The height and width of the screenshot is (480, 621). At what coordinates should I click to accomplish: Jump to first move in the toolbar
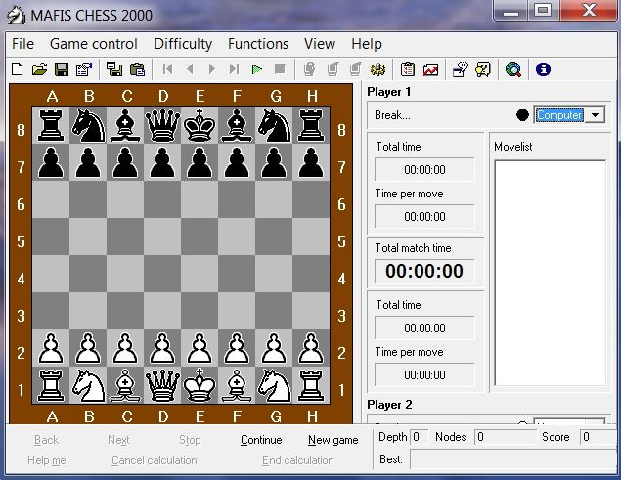(x=167, y=69)
